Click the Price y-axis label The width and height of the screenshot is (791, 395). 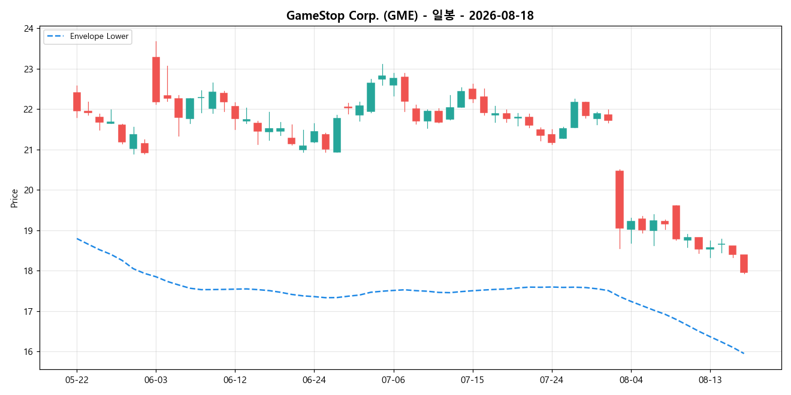[x=14, y=198]
